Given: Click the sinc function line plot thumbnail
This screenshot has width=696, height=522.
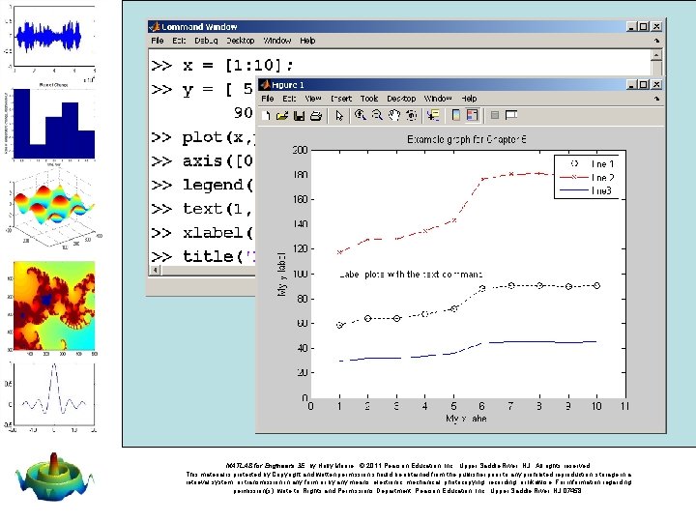Looking at the screenshot, I should tap(51, 396).
